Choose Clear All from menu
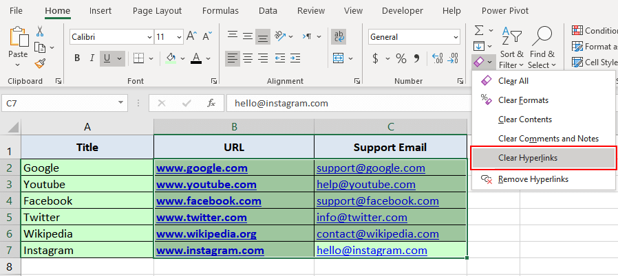The height and width of the screenshot is (276, 618). pyautogui.click(x=544, y=81)
